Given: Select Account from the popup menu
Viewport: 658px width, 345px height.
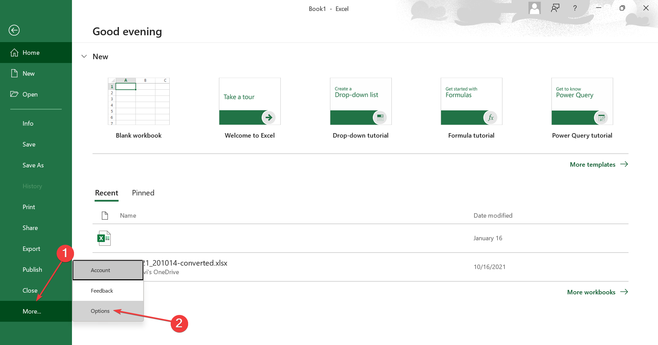Looking at the screenshot, I should [x=108, y=270].
